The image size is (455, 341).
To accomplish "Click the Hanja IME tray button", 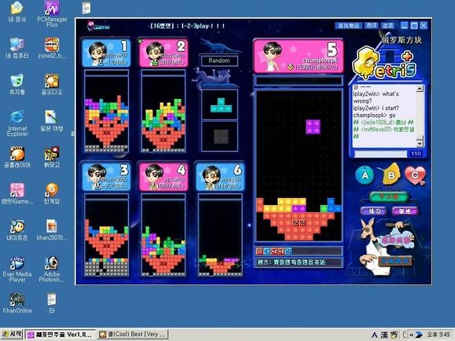I will [x=384, y=335].
